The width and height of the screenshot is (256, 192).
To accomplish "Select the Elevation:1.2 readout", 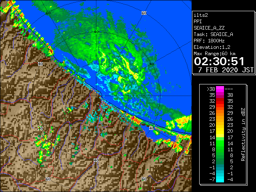I will 212,47.
